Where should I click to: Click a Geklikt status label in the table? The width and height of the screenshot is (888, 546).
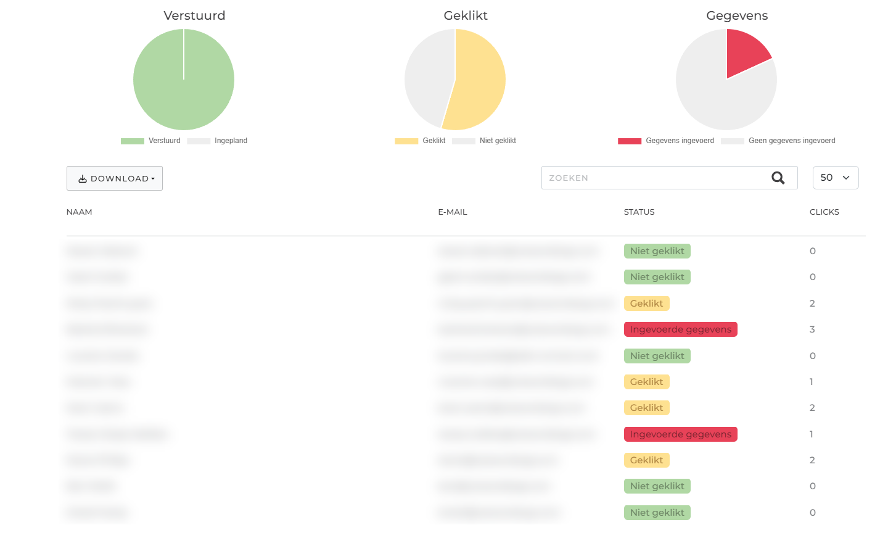click(x=646, y=303)
